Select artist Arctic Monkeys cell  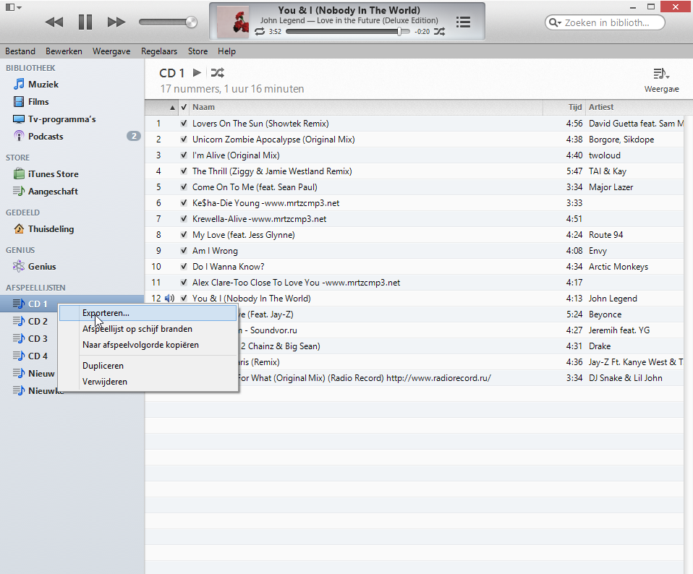618,267
